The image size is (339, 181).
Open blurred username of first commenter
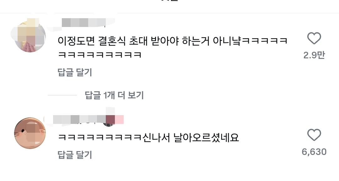(88, 23)
